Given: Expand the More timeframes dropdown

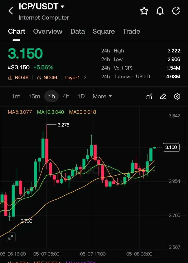Looking at the screenshot, I should point(102,97).
